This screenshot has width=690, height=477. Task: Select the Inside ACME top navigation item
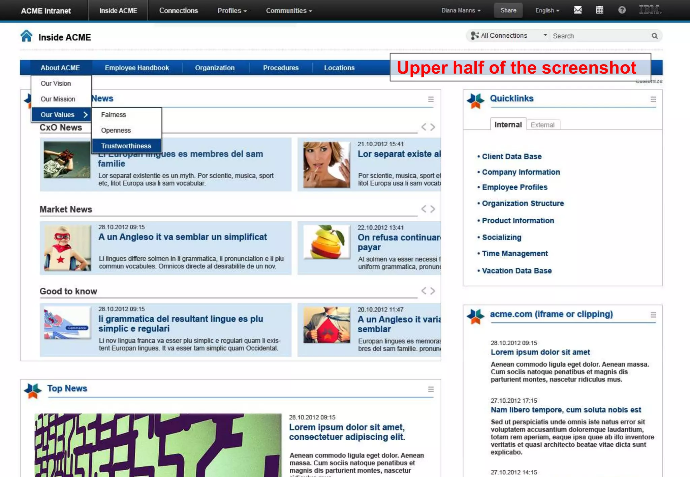coord(118,10)
